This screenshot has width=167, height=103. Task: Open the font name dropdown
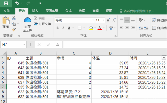93,20
